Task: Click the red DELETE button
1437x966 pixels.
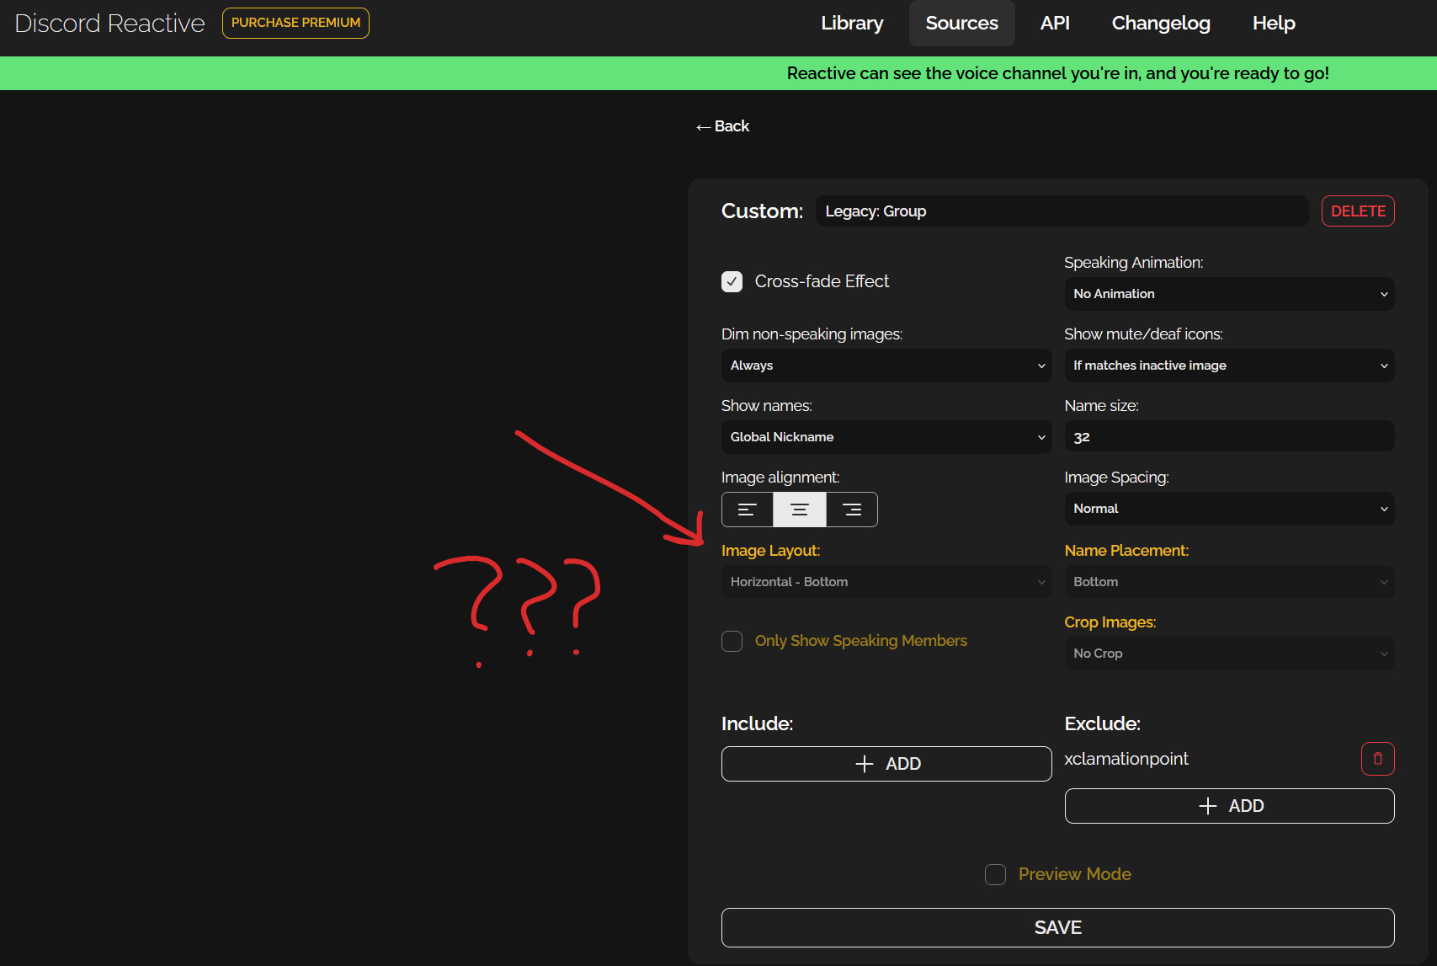Action: [1357, 211]
